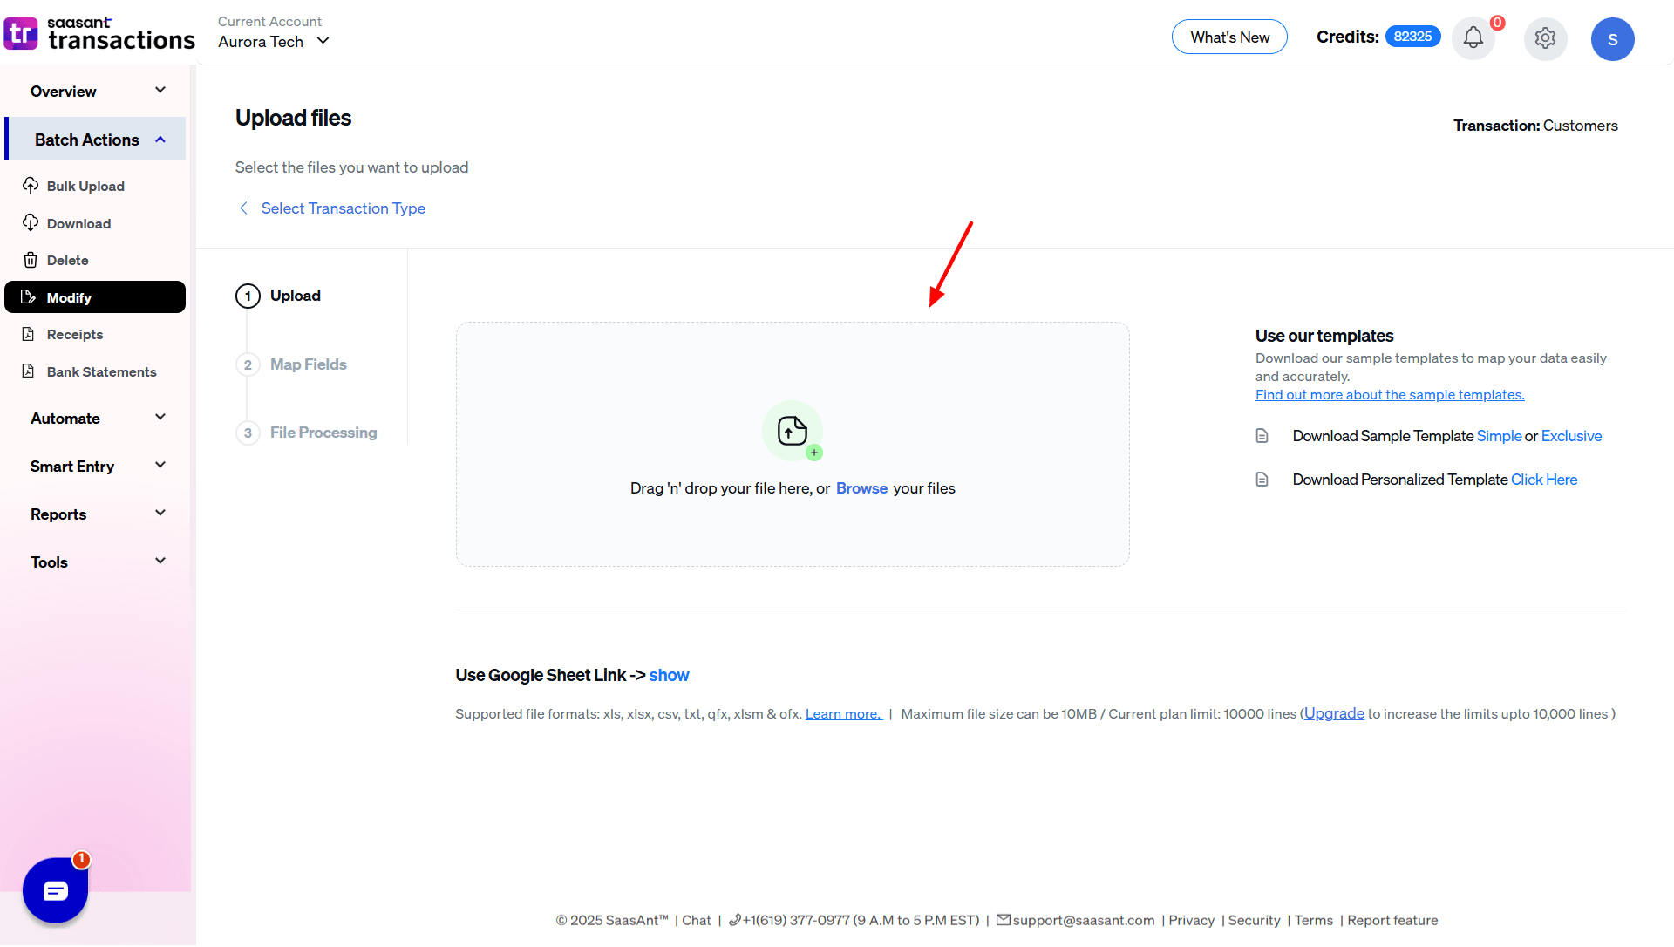Select the Bulk Upload icon in sidebar
The width and height of the screenshot is (1674, 947).
31,186
